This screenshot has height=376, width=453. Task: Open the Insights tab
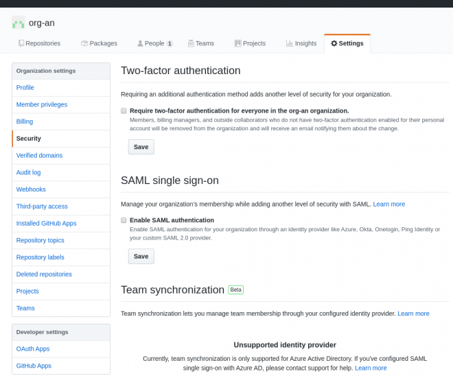click(301, 43)
